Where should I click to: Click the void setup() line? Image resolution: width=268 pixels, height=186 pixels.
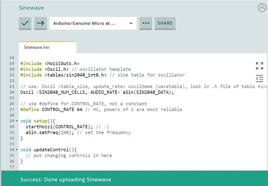click(x=38, y=121)
